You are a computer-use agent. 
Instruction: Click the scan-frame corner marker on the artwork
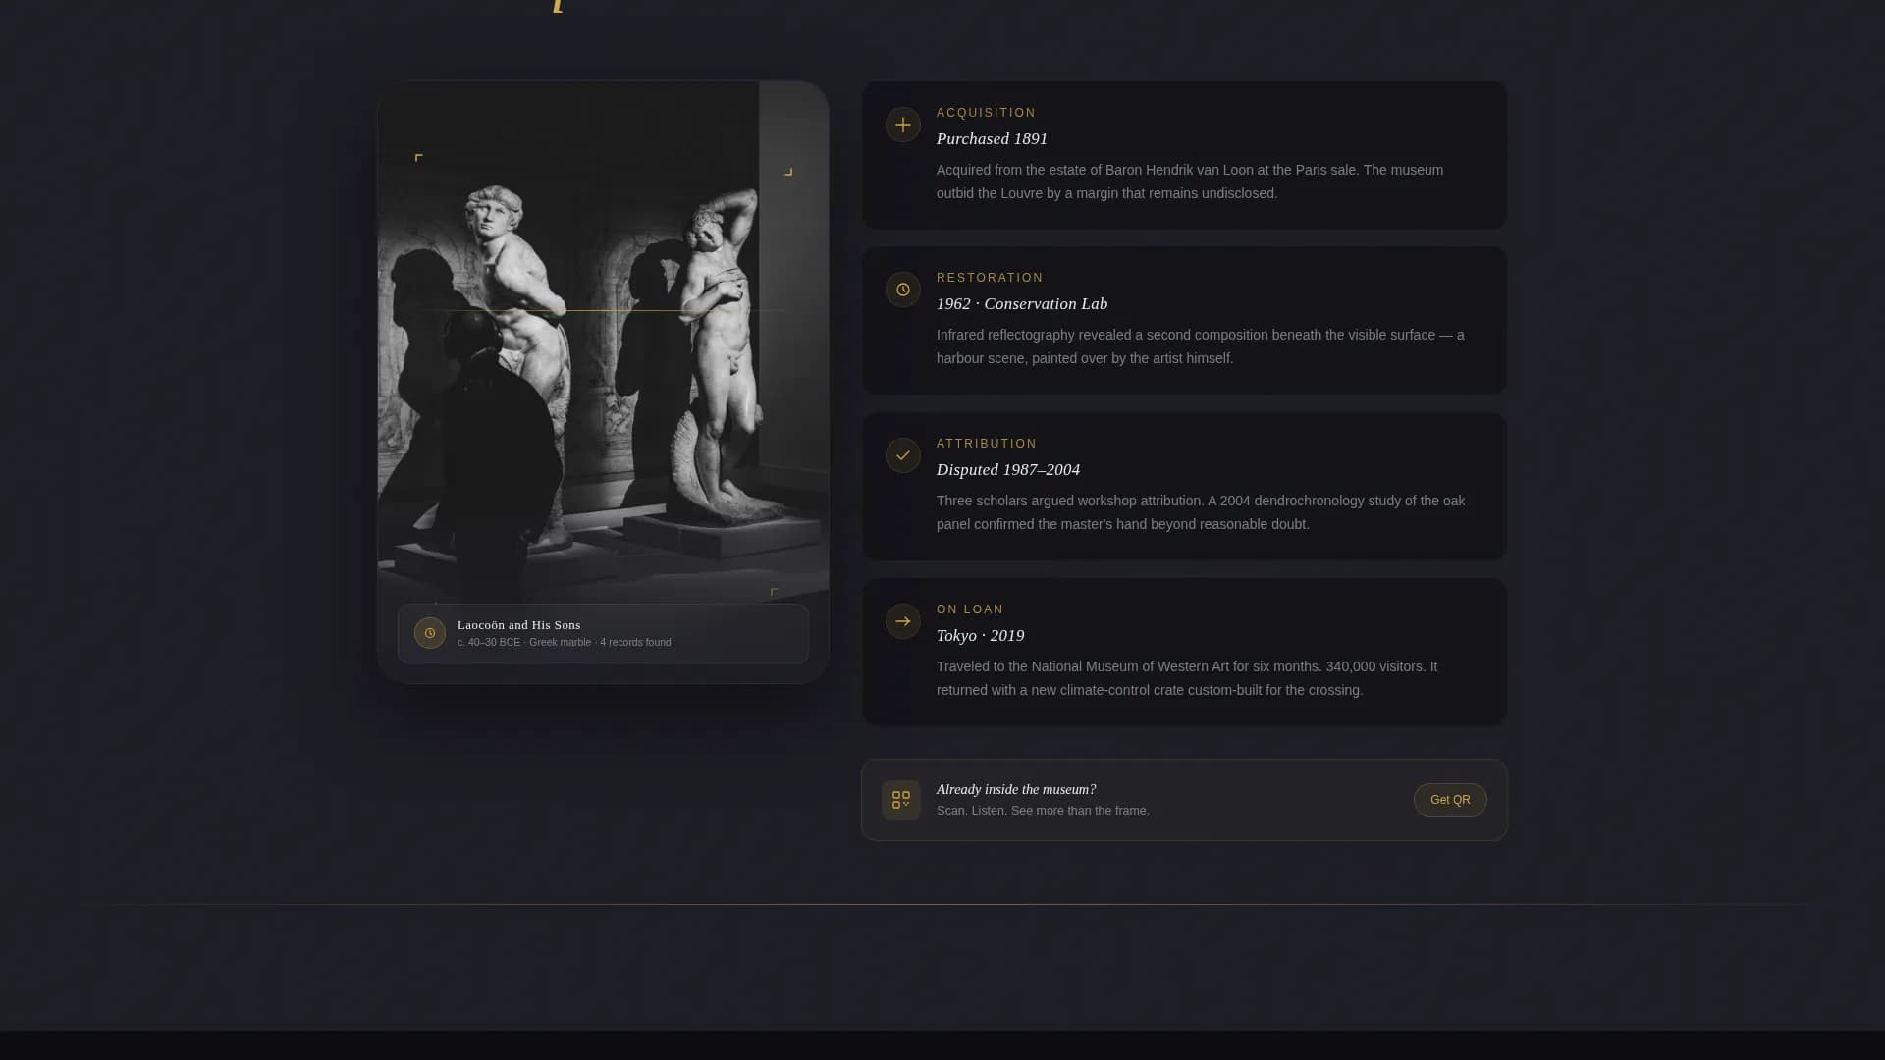(x=418, y=157)
